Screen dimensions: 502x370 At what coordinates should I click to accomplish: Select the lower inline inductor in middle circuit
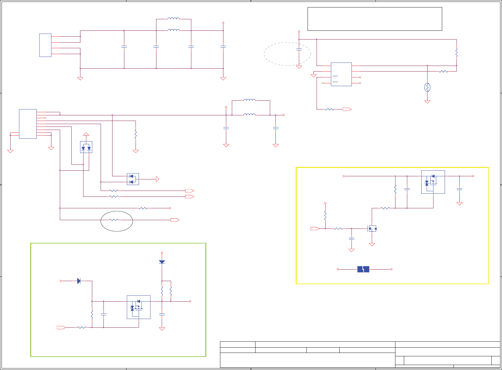(x=250, y=114)
